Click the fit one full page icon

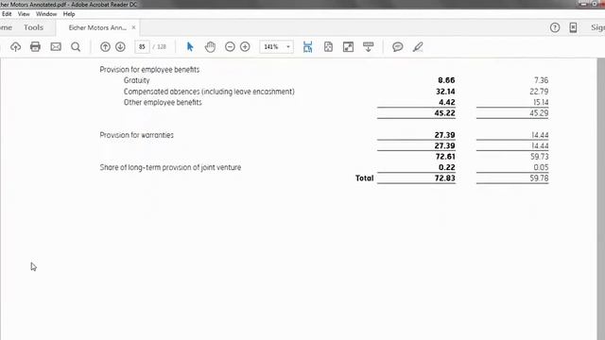coord(328,47)
